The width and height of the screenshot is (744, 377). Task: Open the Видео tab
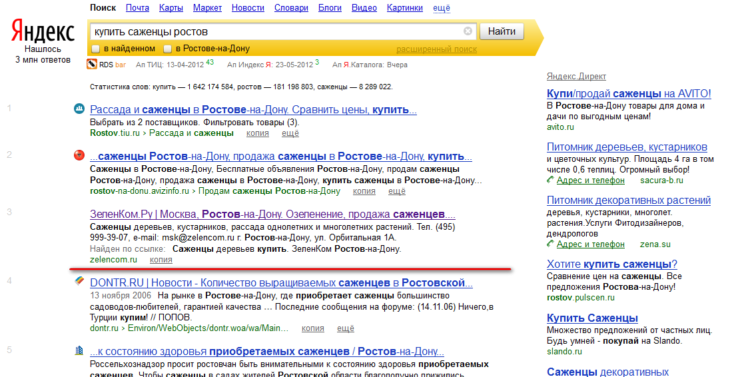[364, 8]
